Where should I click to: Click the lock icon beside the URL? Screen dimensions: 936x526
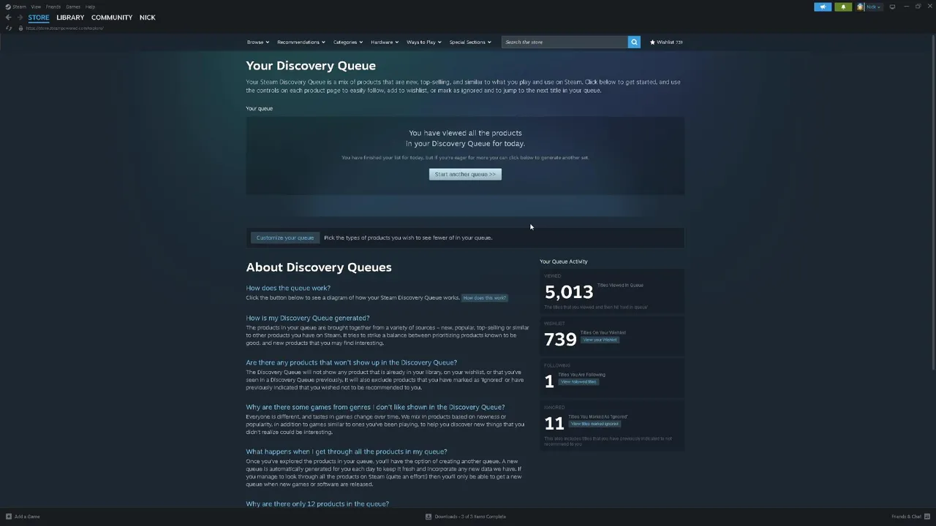point(20,28)
